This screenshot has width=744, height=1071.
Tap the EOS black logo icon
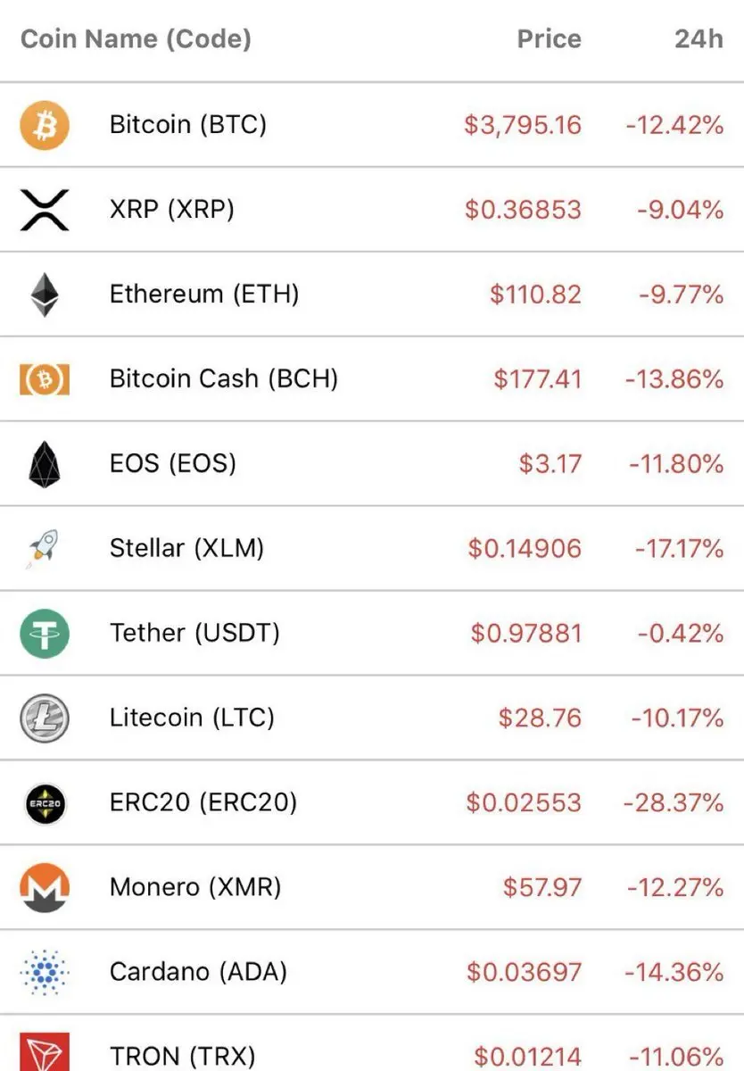44,464
